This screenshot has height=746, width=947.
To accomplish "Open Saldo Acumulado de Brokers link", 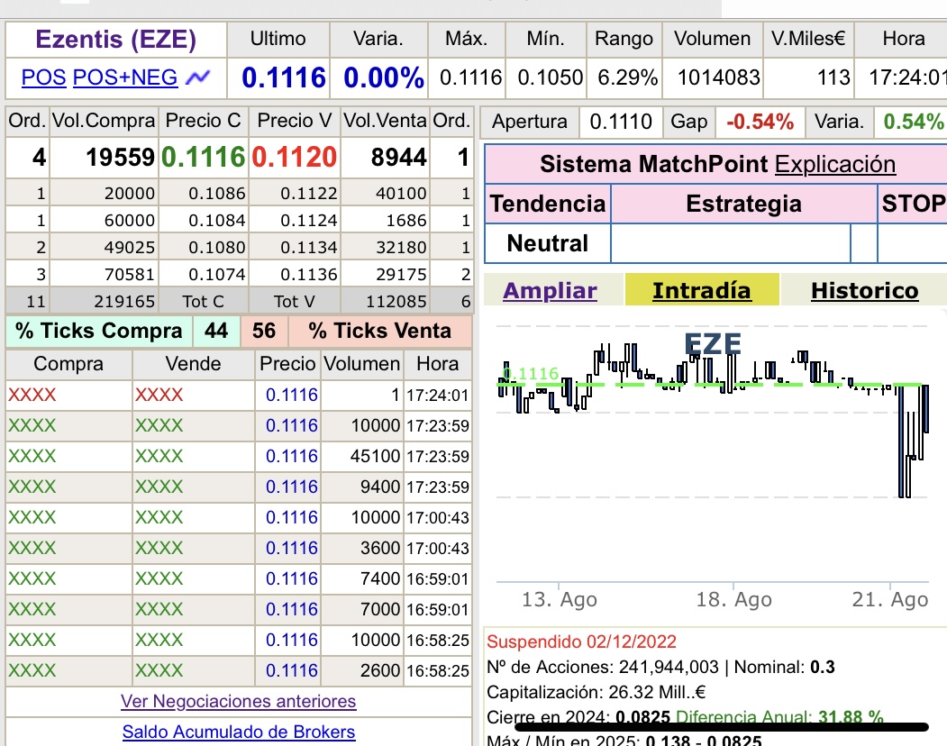I will [x=239, y=732].
